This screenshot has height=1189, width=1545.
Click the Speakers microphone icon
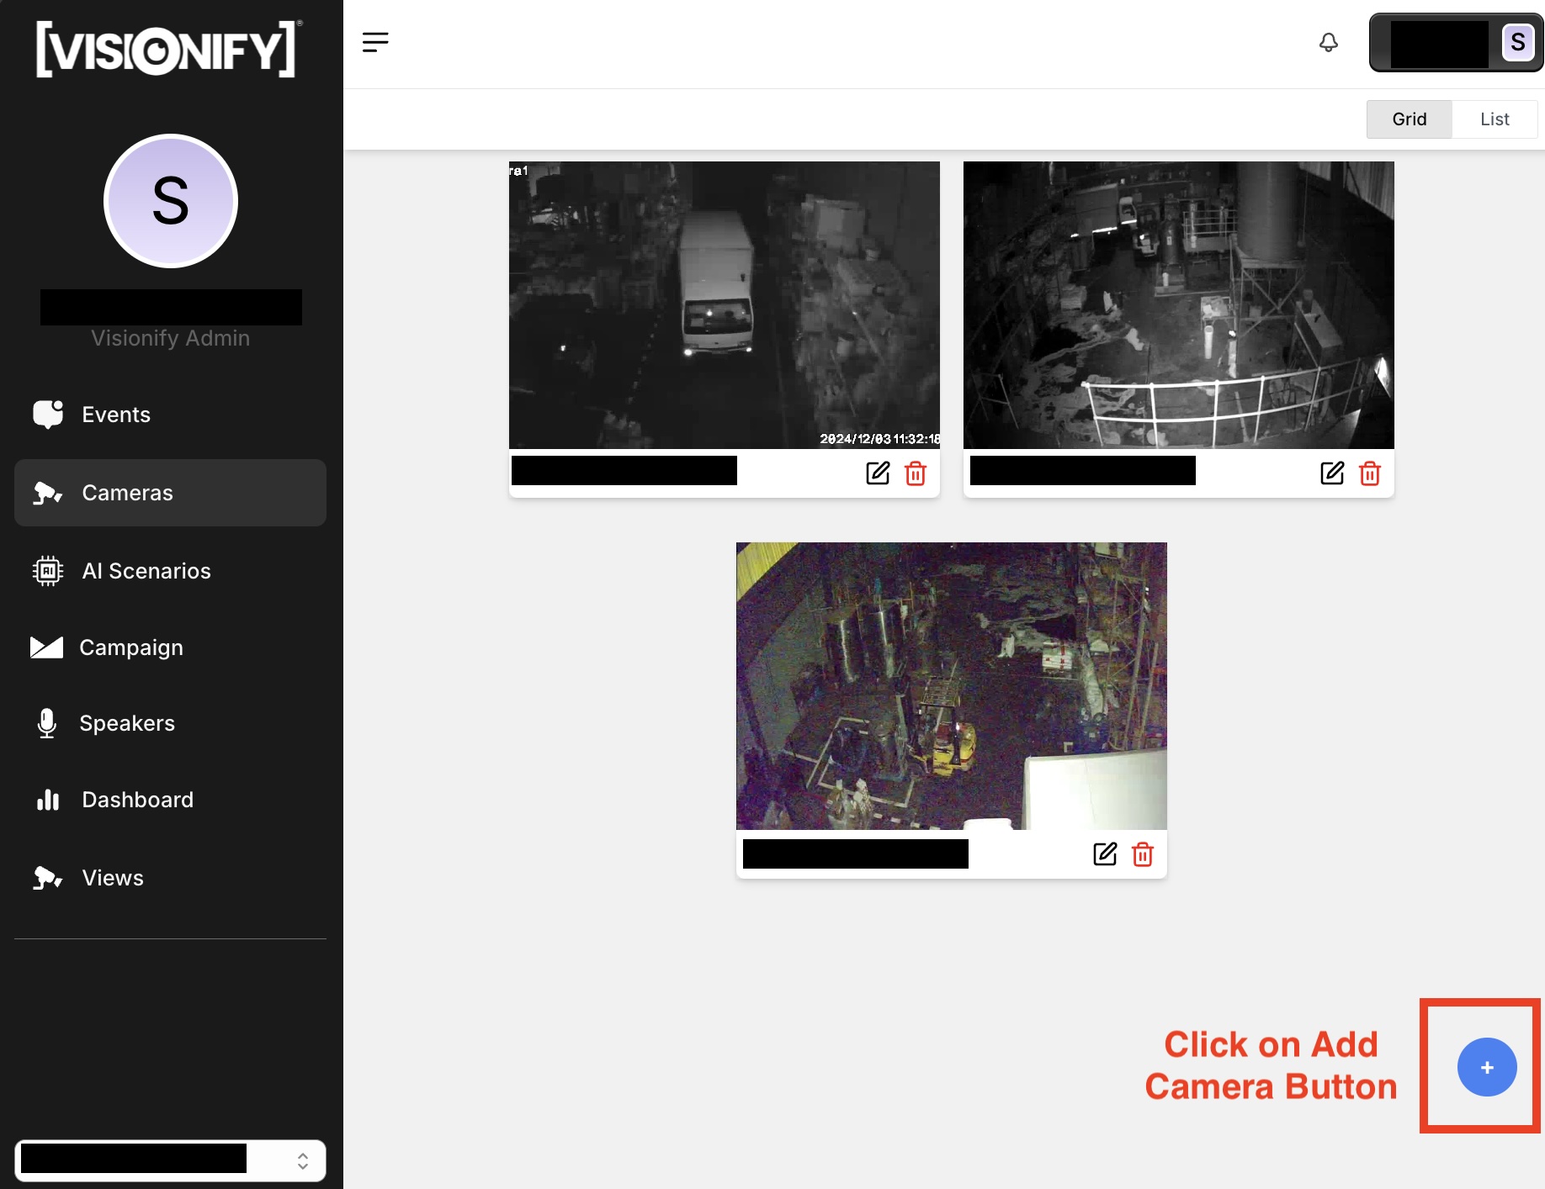click(47, 723)
